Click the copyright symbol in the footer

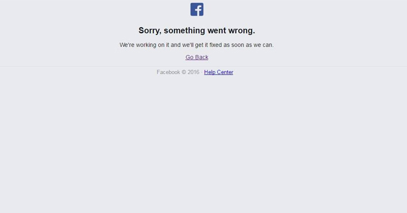184,72
